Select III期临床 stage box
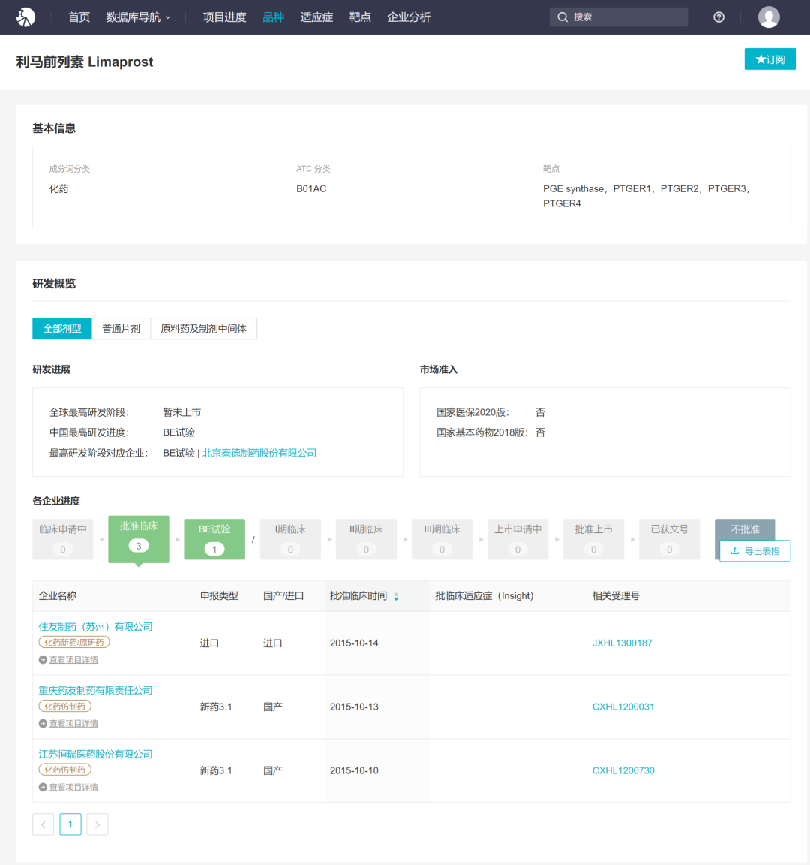 click(442, 539)
